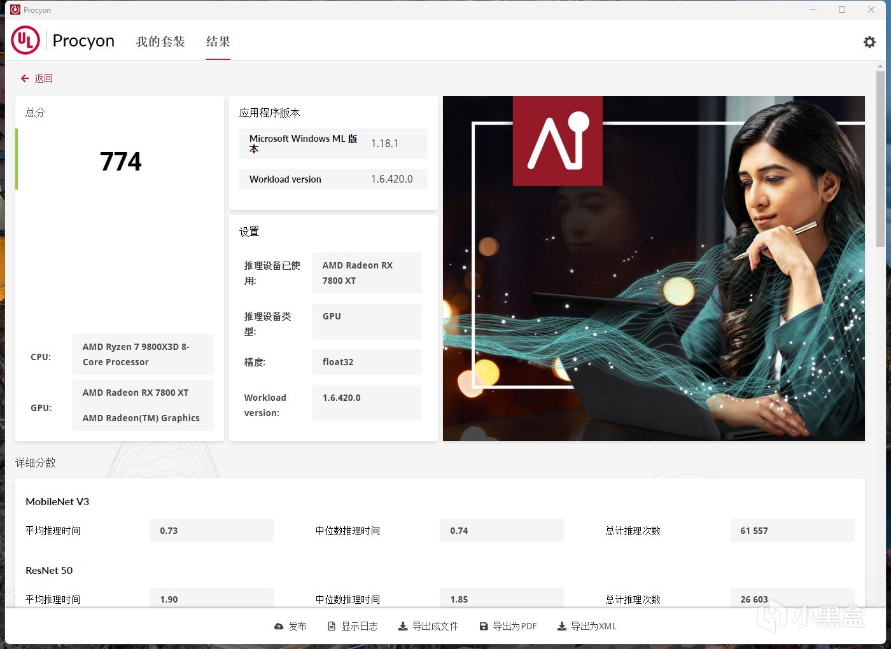Click the Procyon title bar app icon
The height and width of the screenshot is (649, 891).
coord(15,10)
